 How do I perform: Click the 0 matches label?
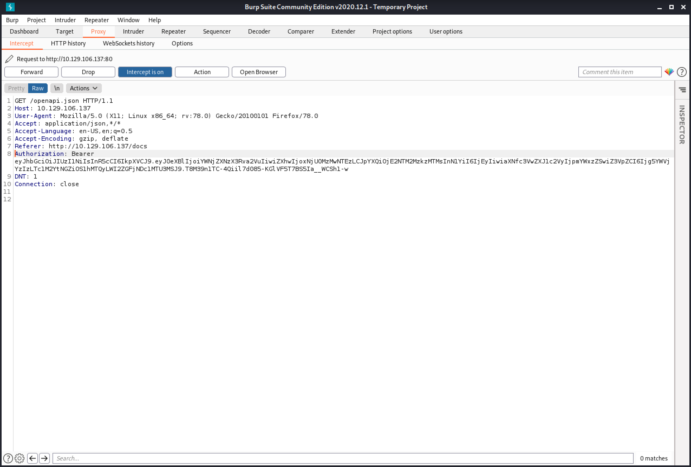click(x=654, y=458)
